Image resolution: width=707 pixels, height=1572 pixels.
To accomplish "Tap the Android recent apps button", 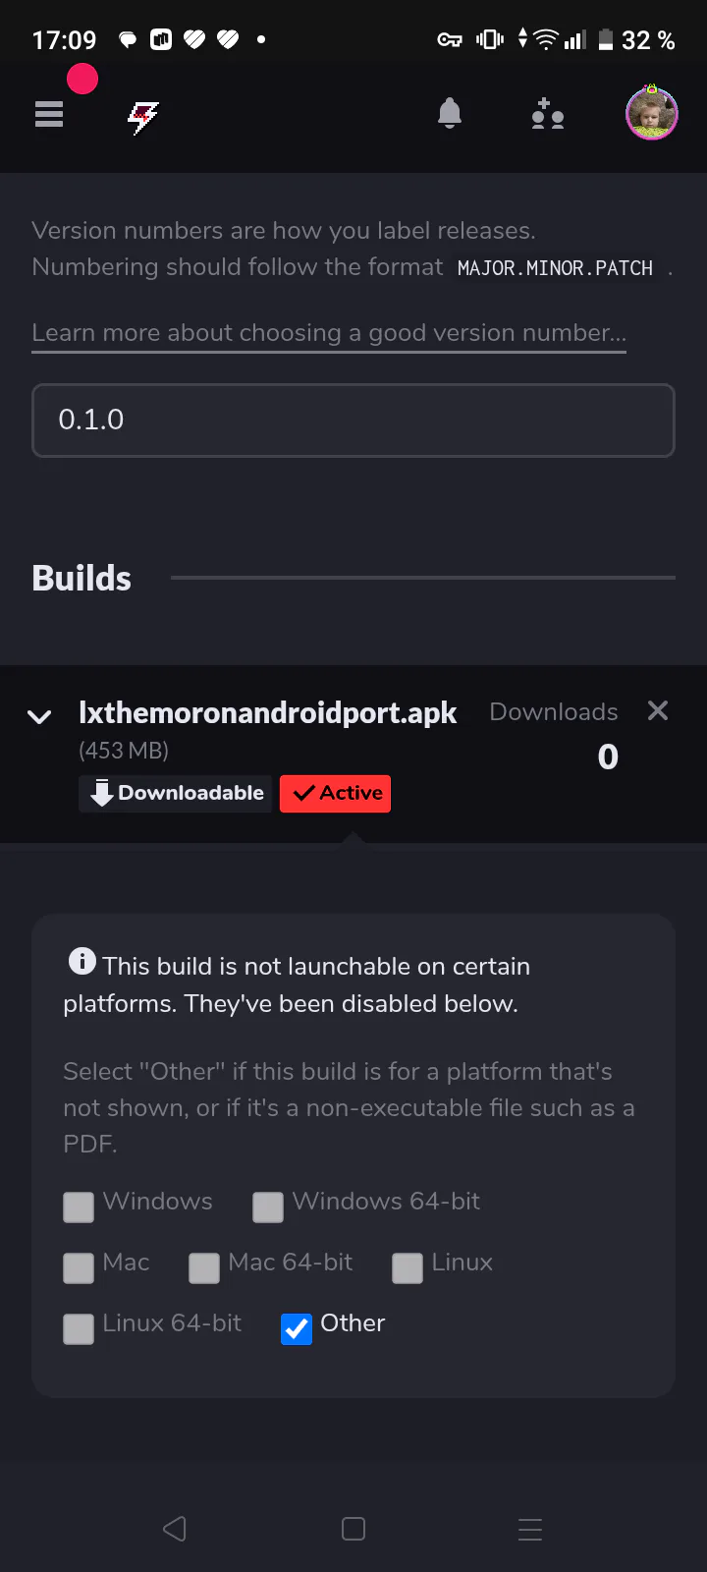I will point(530,1529).
